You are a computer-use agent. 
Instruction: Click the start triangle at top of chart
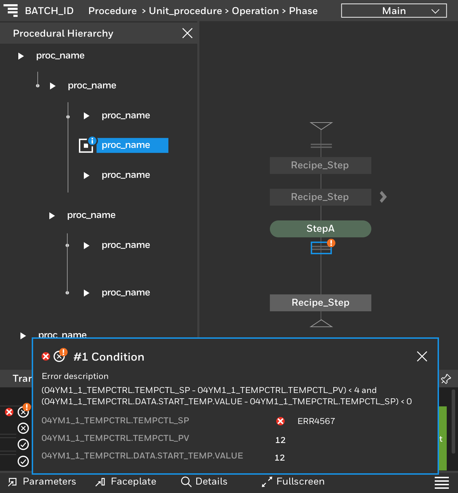point(321,126)
